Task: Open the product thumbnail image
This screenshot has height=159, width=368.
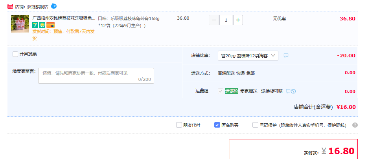Action: [x=20, y=24]
